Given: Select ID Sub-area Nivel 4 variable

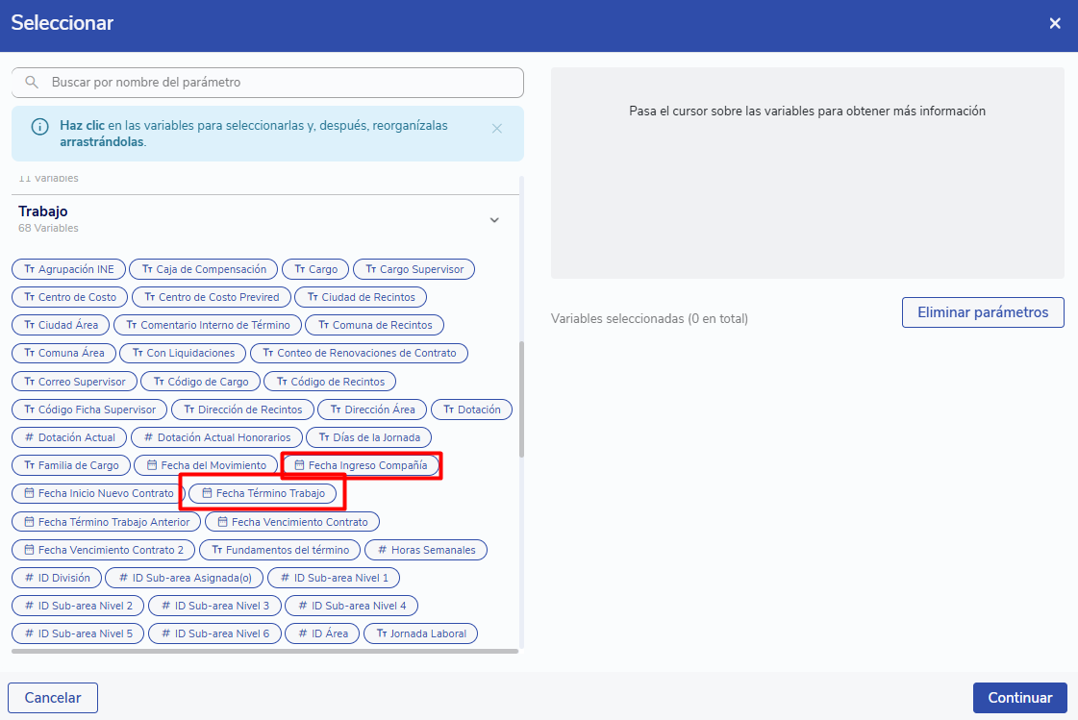Looking at the screenshot, I should [x=351, y=606].
